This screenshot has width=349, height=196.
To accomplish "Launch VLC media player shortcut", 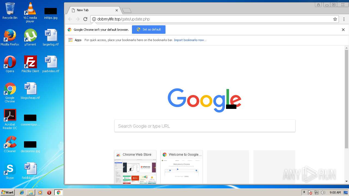I will (x=30, y=12).
